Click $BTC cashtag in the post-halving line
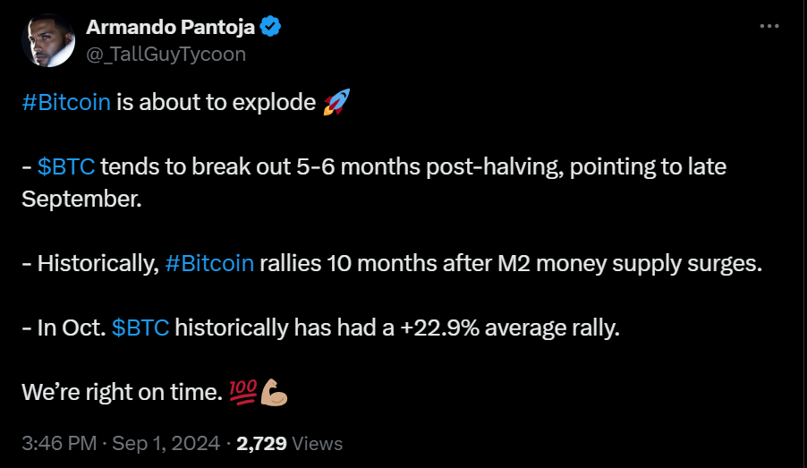Viewport: 807px width, 468px height. tap(66, 166)
